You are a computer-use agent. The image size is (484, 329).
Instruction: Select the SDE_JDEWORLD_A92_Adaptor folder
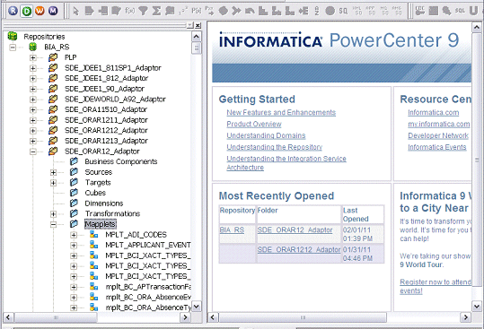tap(115, 100)
